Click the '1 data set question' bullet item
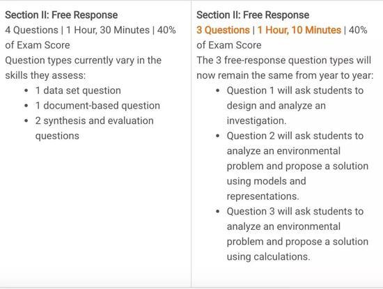 78,91
